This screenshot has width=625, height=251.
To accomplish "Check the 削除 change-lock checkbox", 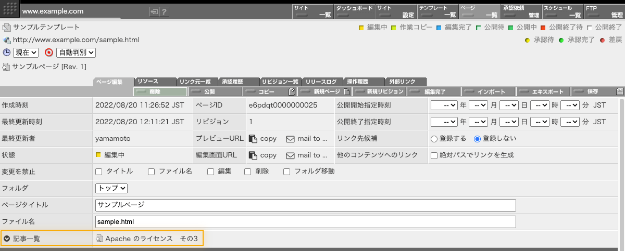I will click(x=248, y=171).
